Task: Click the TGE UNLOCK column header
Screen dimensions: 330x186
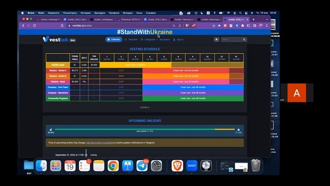Action: pos(94,58)
